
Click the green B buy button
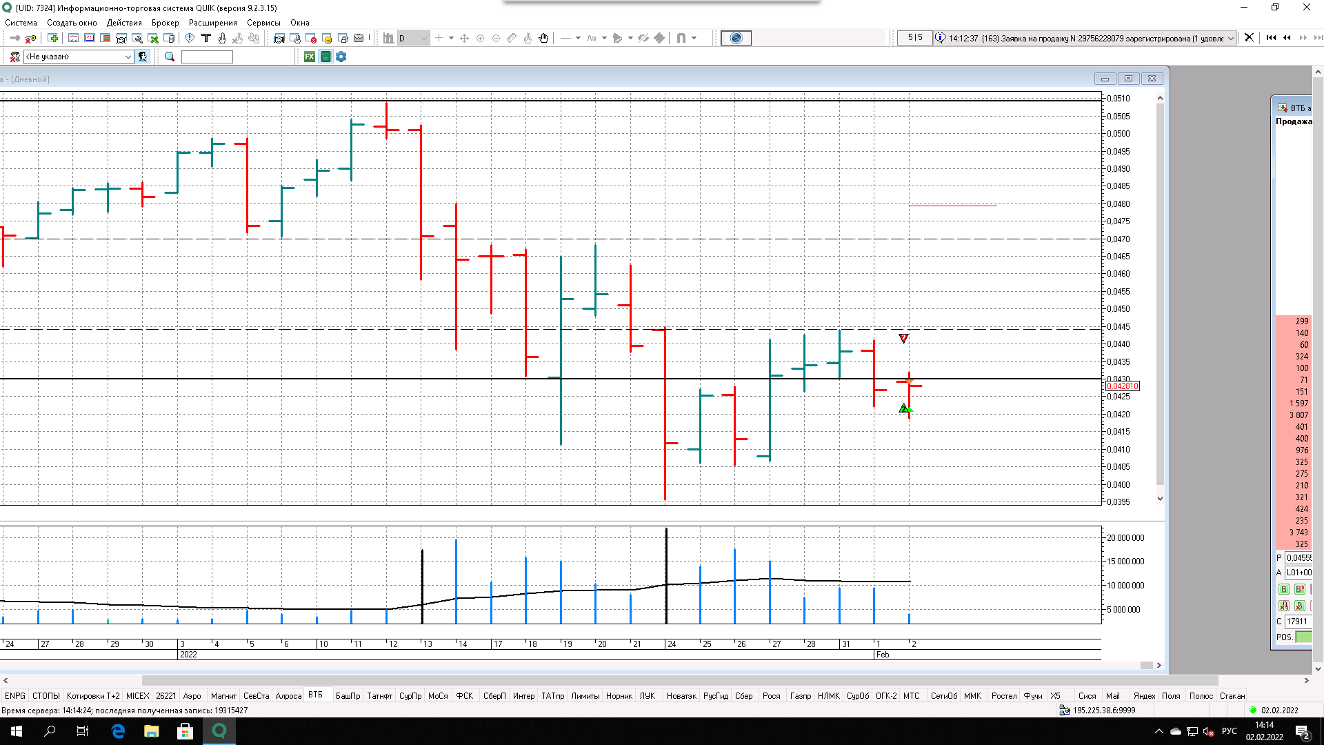click(x=1283, y=589)
